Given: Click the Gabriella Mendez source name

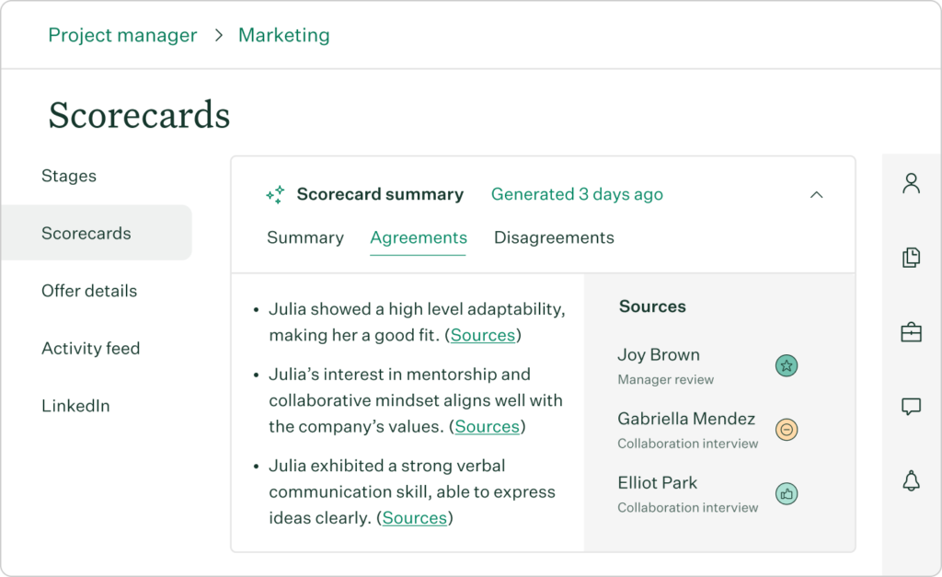Looking at the screenshot, I should (x=686, y=419).
